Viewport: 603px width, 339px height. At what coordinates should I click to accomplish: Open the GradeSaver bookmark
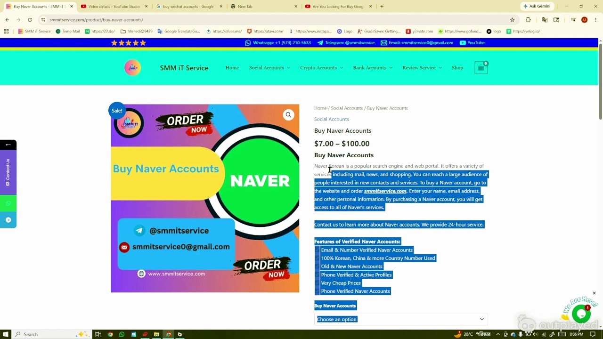(x=379, y=32)
